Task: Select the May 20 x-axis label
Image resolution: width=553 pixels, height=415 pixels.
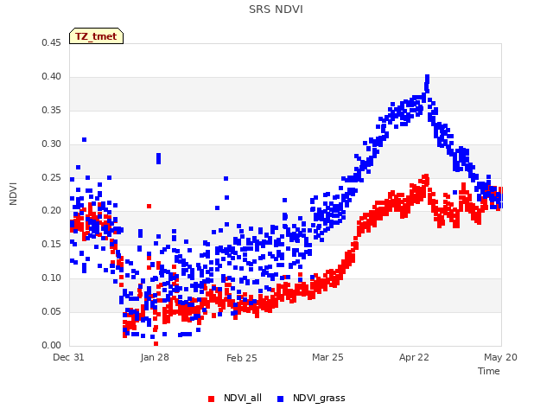Action: 500,357
